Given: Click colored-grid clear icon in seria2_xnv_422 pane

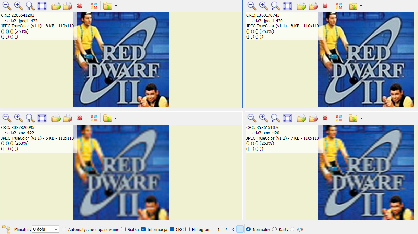Looking at the screenshot, I should [x=94, y=118].
